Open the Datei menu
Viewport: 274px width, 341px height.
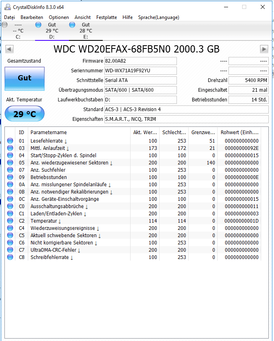[x=9, y=17]
